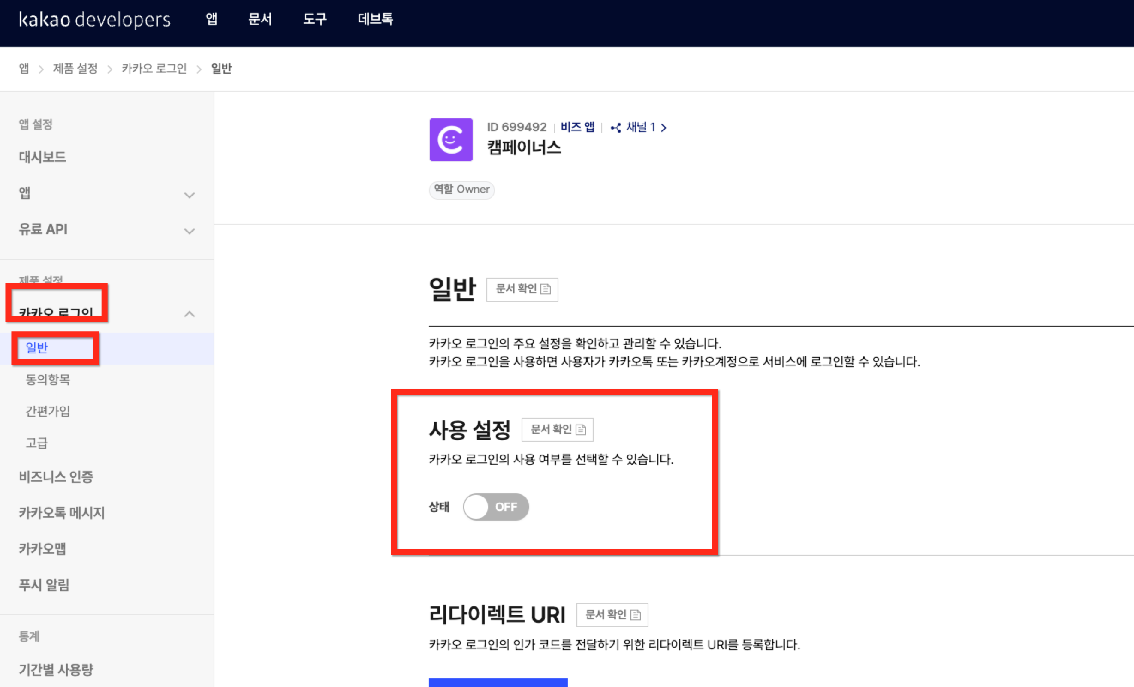This screenshot has height=687, width=1134.
Task: Open the 사용 설정 문서 확인 doc button
Action: pos(557,429)
